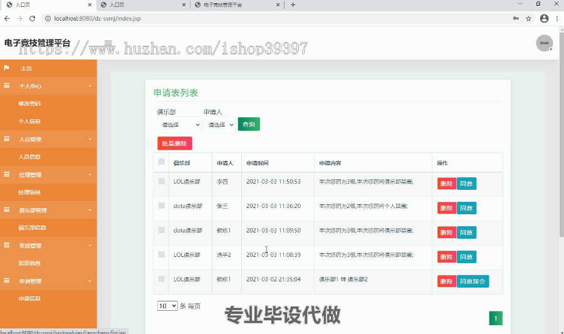Check the 11:09:50 教练1 row checkbox
The width and height of the screenshot is (564, 334).
click(x=162, y=230)
